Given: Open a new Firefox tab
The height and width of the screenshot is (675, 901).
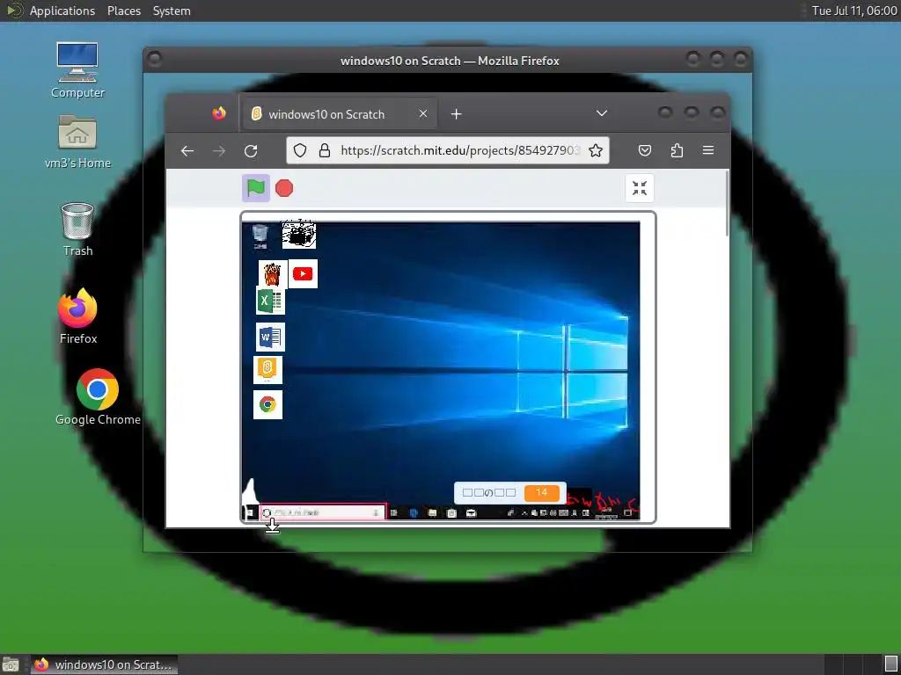Looking at the screenshot, I should click(x=457, y=113).
